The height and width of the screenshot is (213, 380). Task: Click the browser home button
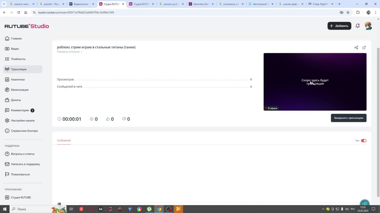26,12
